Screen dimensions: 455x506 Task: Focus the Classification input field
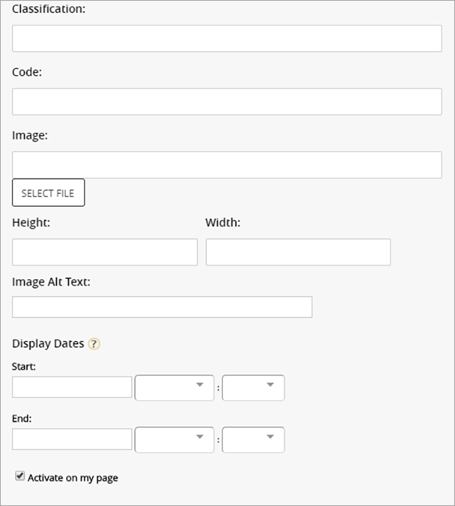coord(227,38)
